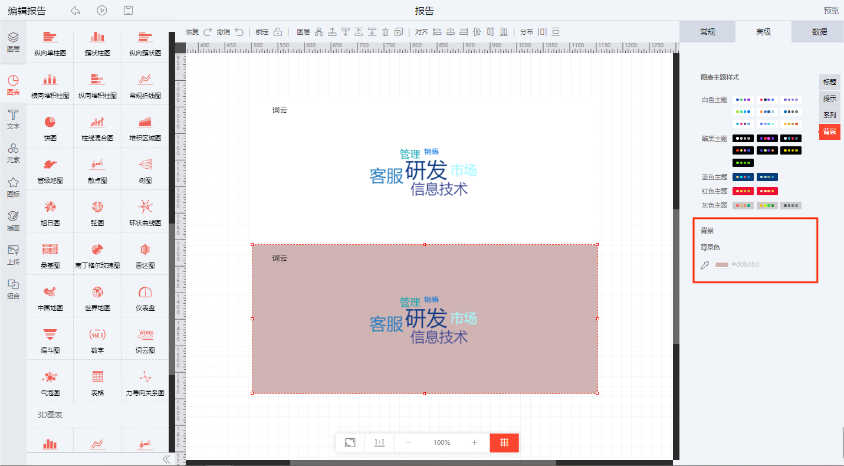Jump to 标题 section in side tabs

pyautogui.click(x=830, y=82)
